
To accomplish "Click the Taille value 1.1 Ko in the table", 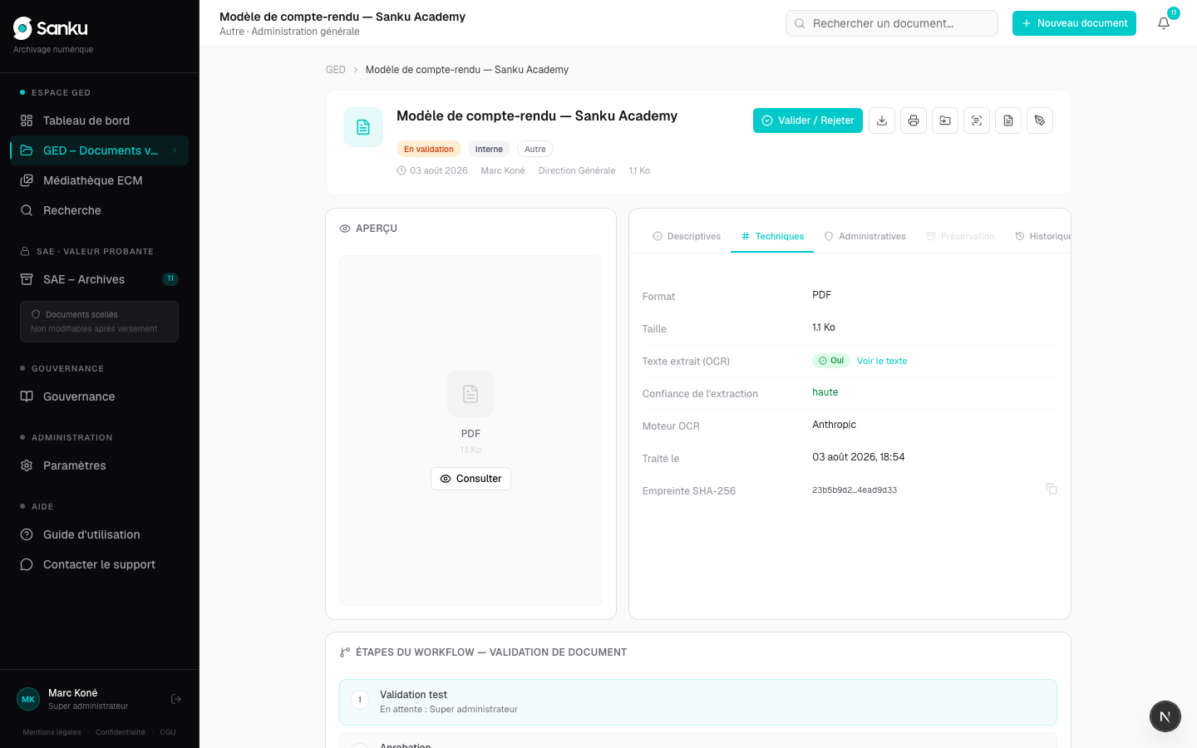I will tap(824, 327).
